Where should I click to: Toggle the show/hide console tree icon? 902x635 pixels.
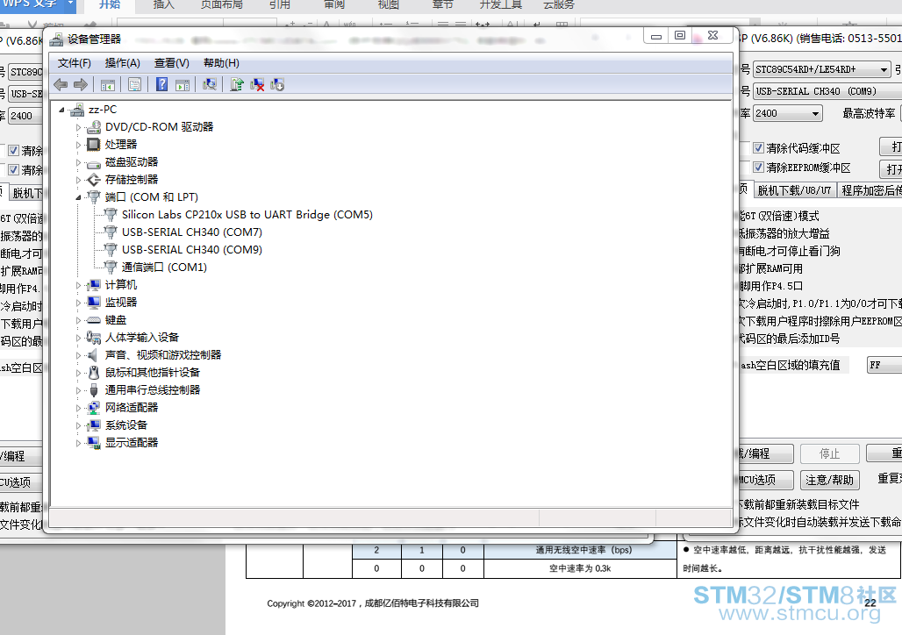point(108,85)
